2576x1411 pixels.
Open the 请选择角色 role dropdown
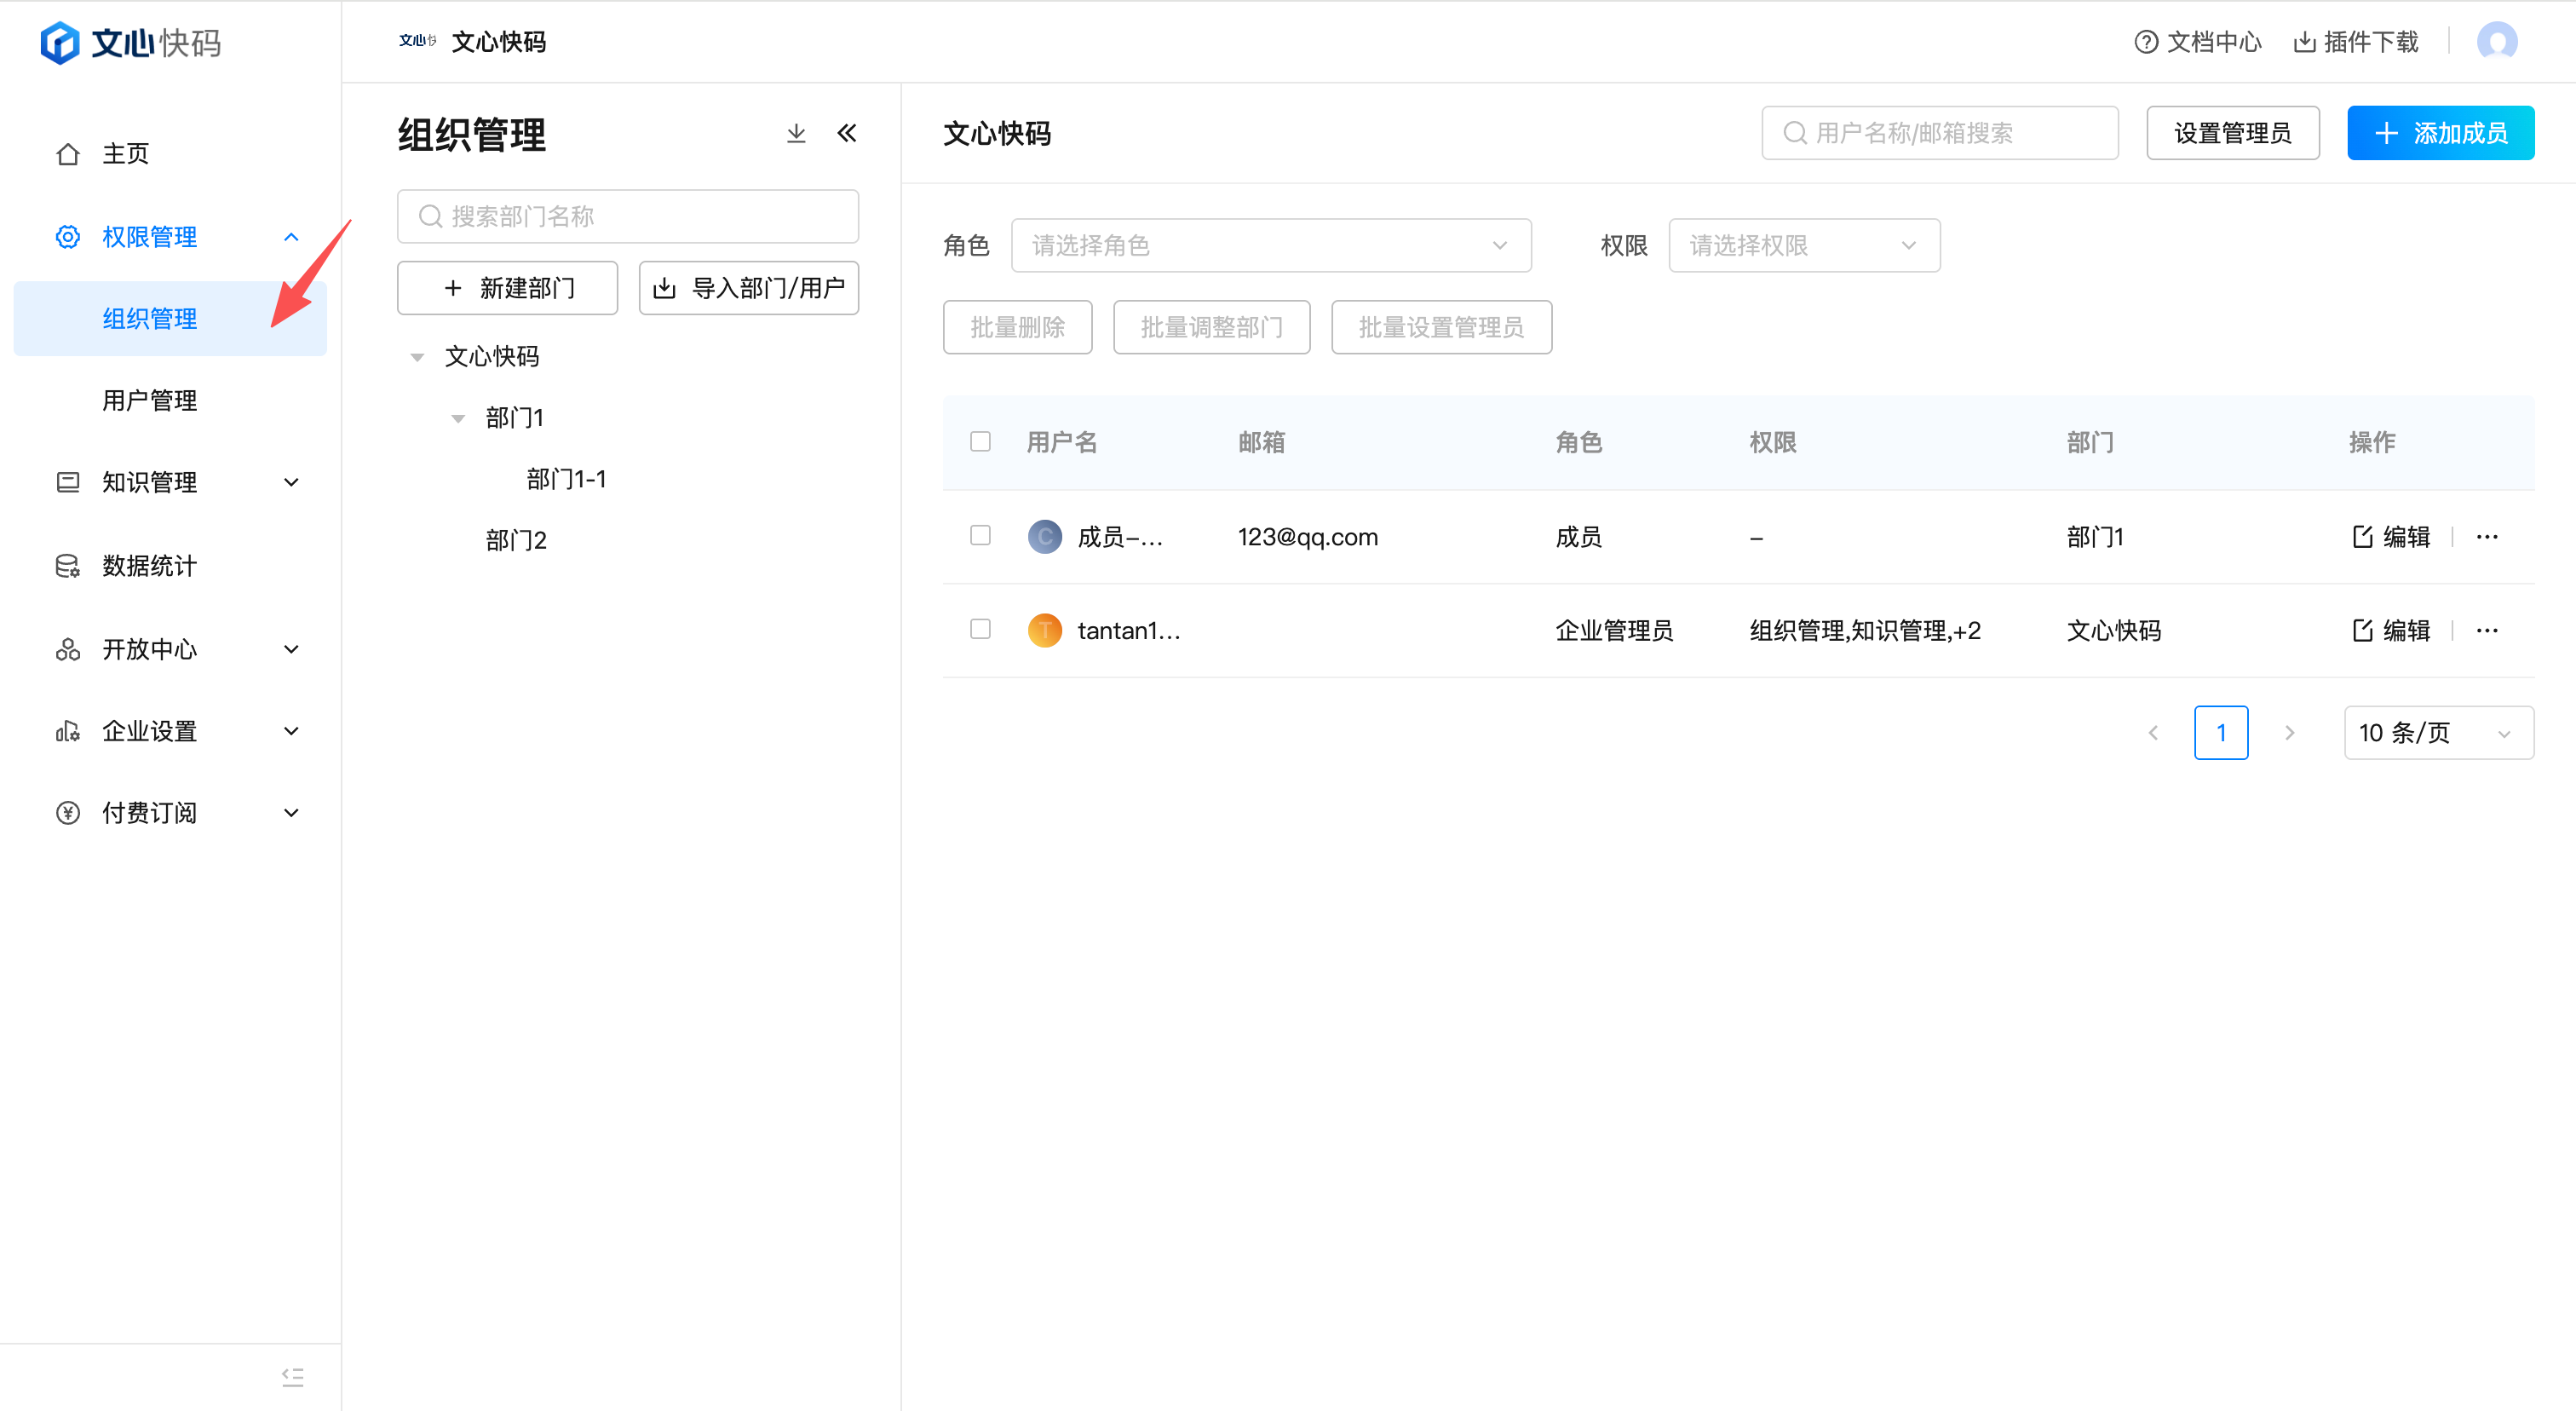pyautogui.click(x=1270, y=246)
